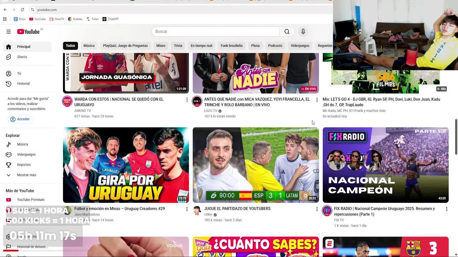The width and height of the screenshot is (458, 257).
Task: Select PlayQuiz: Juego de Preguntas chip
Action: (125, 46)
